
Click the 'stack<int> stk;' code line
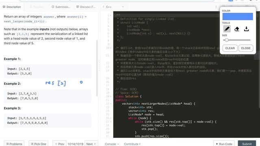point(141,107)
